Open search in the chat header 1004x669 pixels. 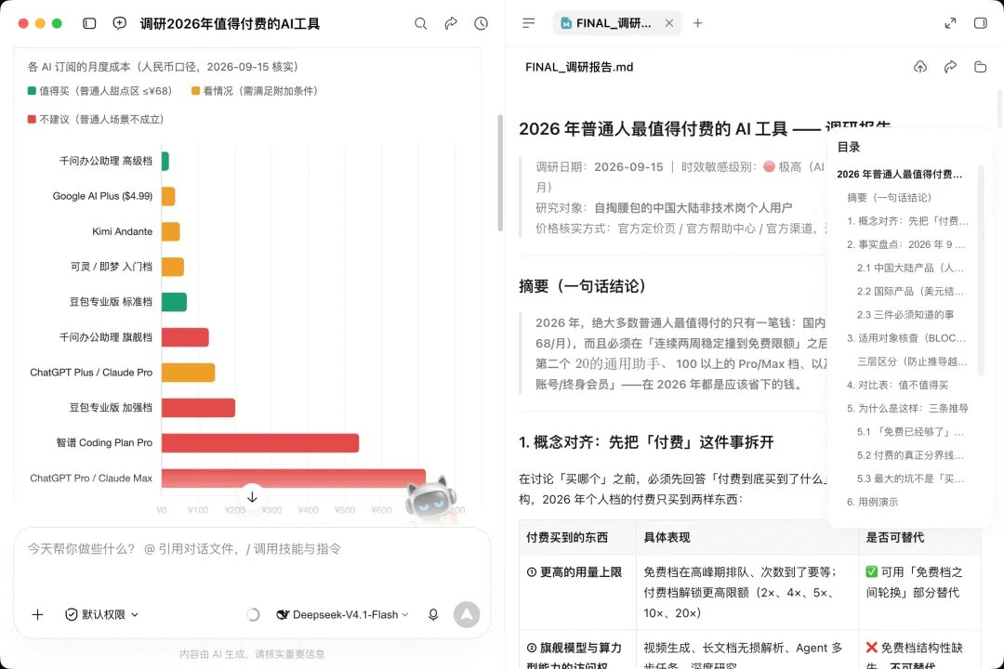421,23
